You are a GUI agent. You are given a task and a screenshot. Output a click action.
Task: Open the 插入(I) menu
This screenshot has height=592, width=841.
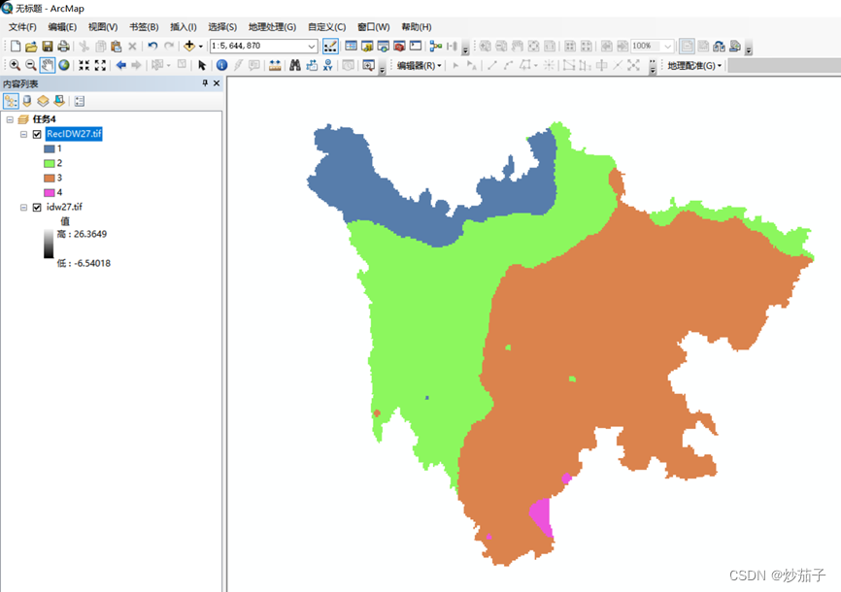[x=183, y=27]
